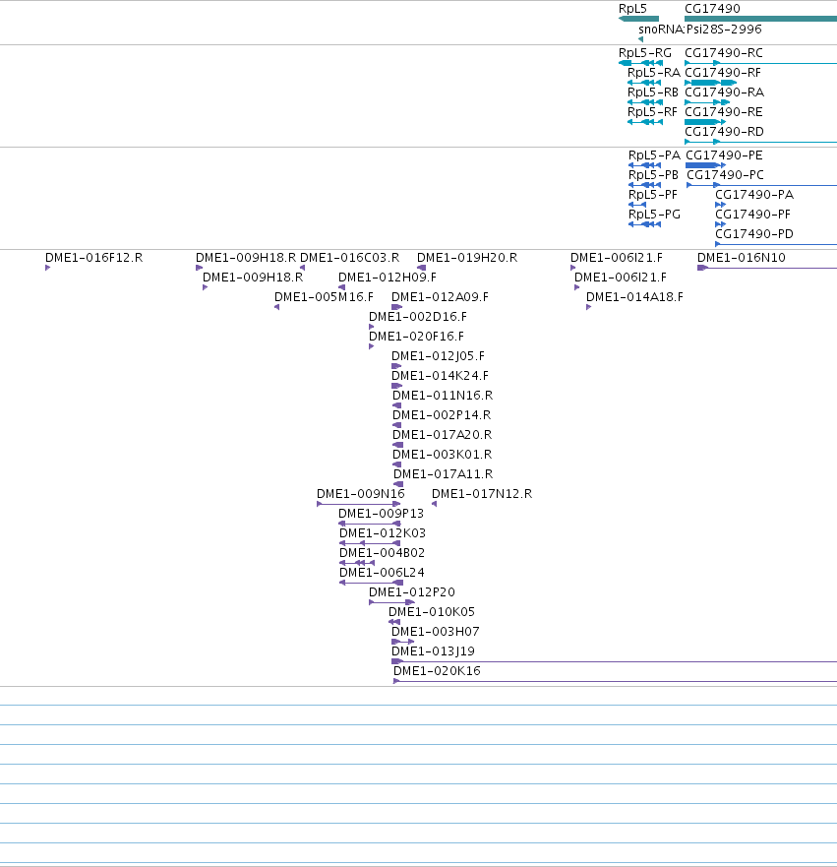Select DME1-017N12.R read label
837x867 pixels.
(482, 494)
